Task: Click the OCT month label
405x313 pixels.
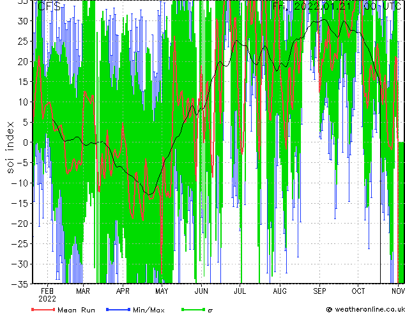Action: click(358, 291)
